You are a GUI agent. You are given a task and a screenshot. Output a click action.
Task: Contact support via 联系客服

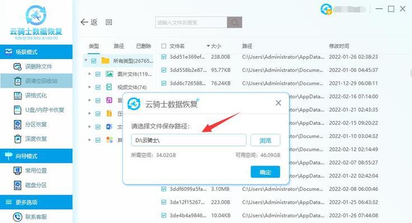[x=36, y=217]
